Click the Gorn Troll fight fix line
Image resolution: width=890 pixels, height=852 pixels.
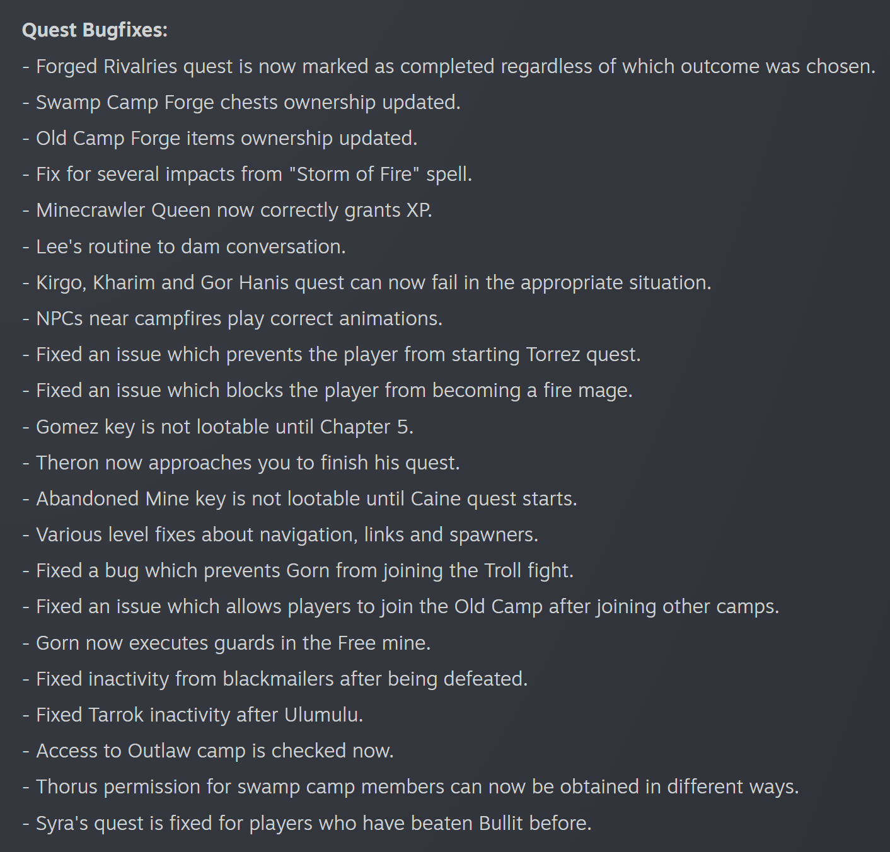click(298, 570)
